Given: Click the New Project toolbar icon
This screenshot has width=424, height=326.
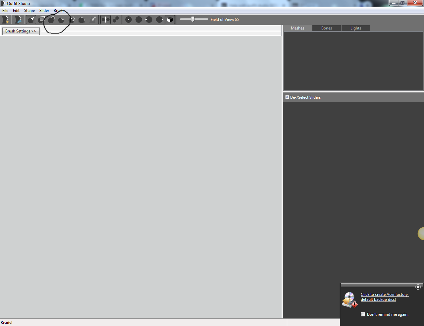Looking at the screenshot, I should [x=5, y=20].
